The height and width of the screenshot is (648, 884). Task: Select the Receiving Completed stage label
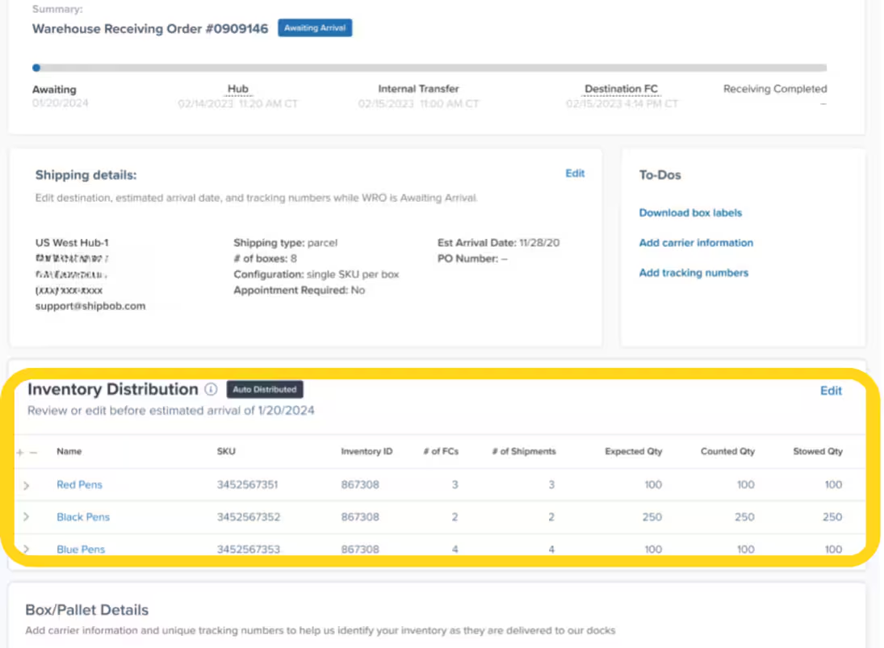click(775, 89)
